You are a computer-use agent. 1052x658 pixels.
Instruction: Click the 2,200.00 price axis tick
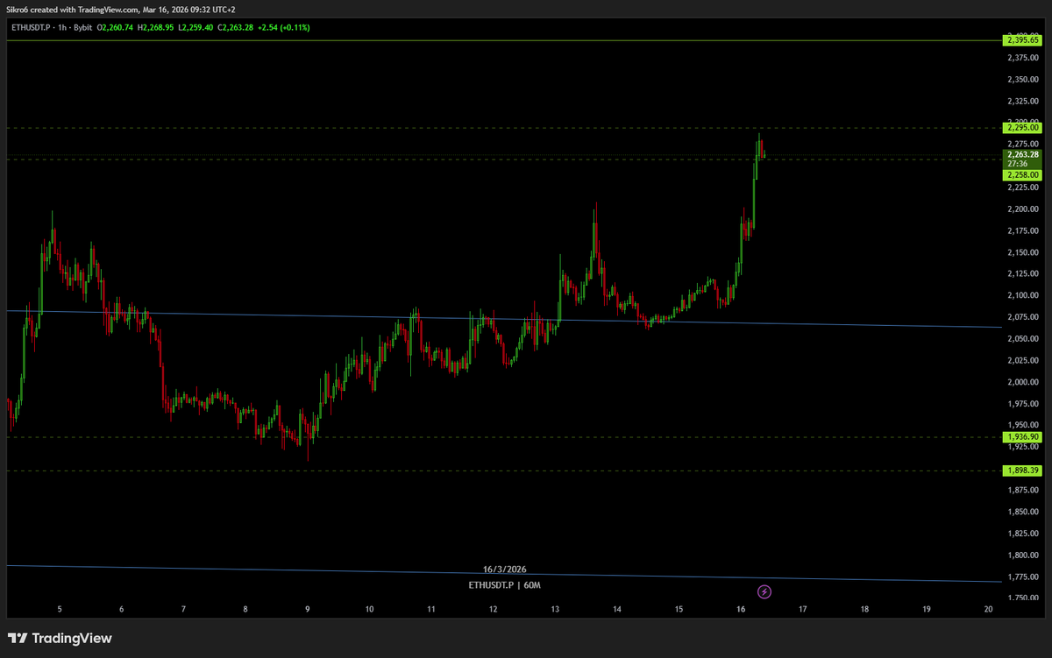coord(1023,209)
